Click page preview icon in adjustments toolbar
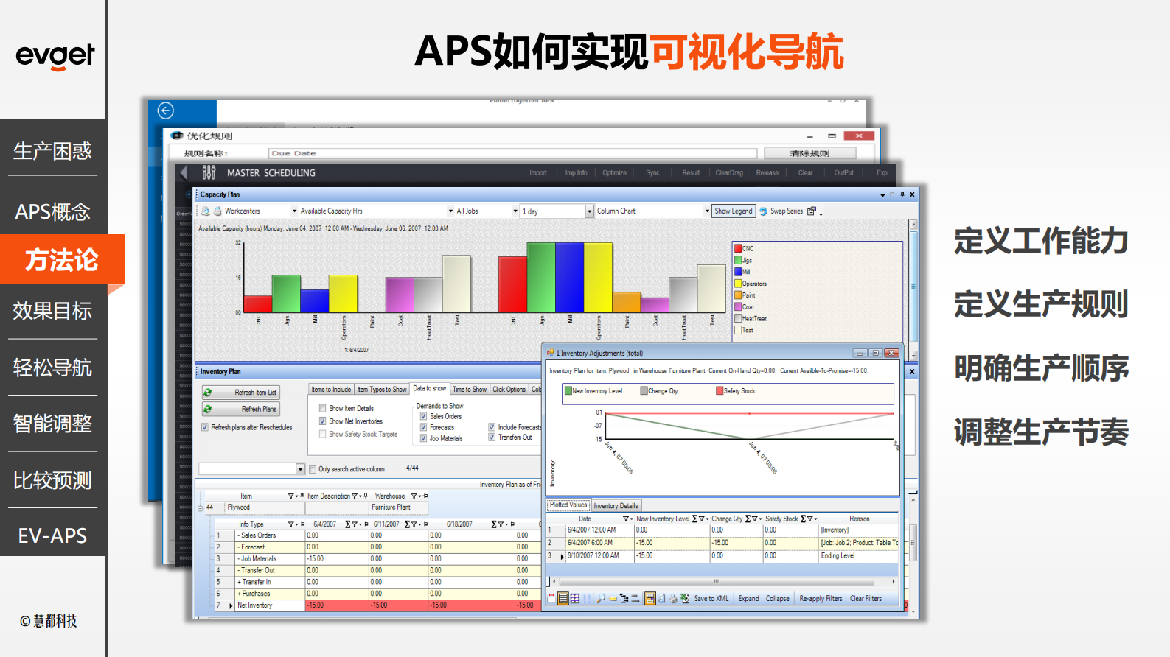 click(x=662, y=599)
